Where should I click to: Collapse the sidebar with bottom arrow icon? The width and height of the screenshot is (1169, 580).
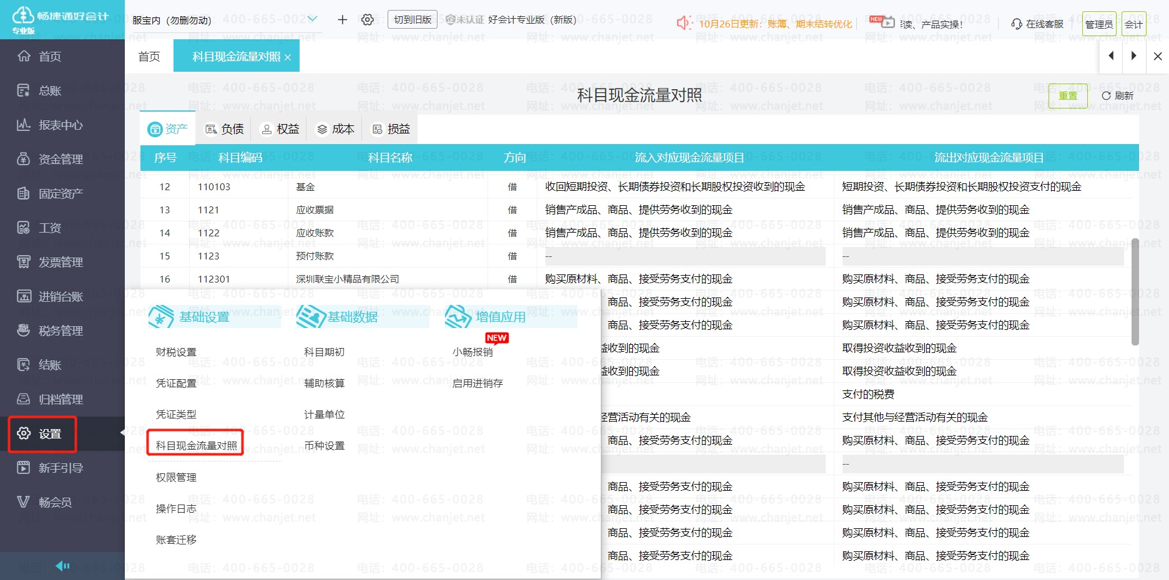pos(62,566)
